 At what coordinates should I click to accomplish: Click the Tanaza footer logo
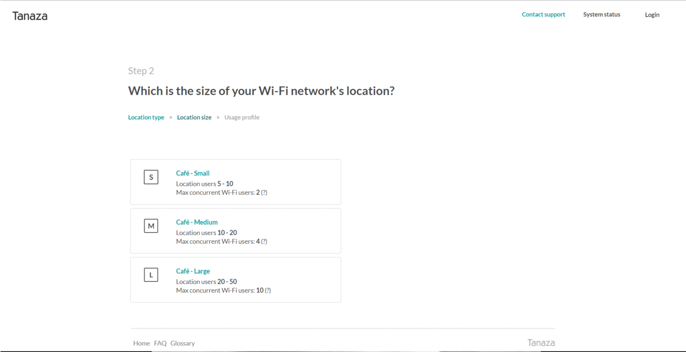point(541,343)
